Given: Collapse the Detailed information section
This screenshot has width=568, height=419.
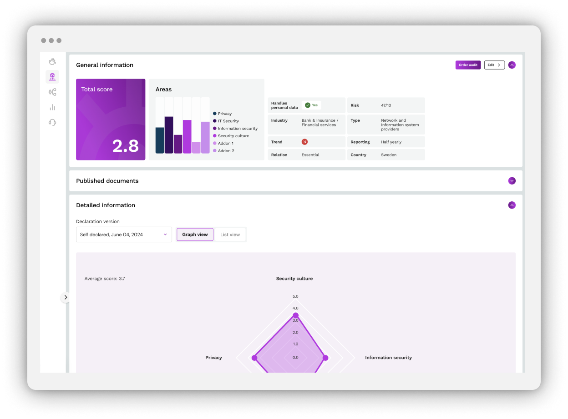Looking at the screenshot, I should click(512, 205).
